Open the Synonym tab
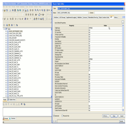 [x=85, y=17]
